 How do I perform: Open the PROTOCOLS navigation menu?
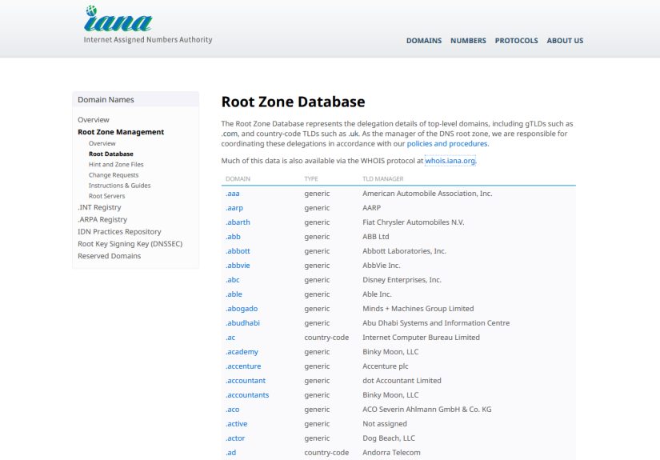516,41
